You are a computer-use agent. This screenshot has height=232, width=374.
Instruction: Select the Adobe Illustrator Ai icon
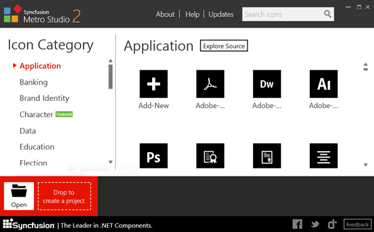[x=324, y=84]
